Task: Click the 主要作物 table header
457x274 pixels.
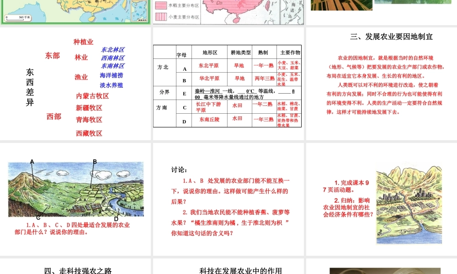Action: point(290,53)
